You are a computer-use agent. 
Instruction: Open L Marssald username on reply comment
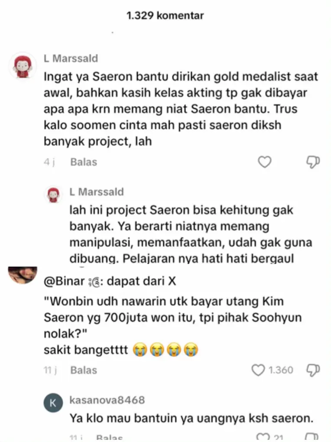tap(97, 191)
